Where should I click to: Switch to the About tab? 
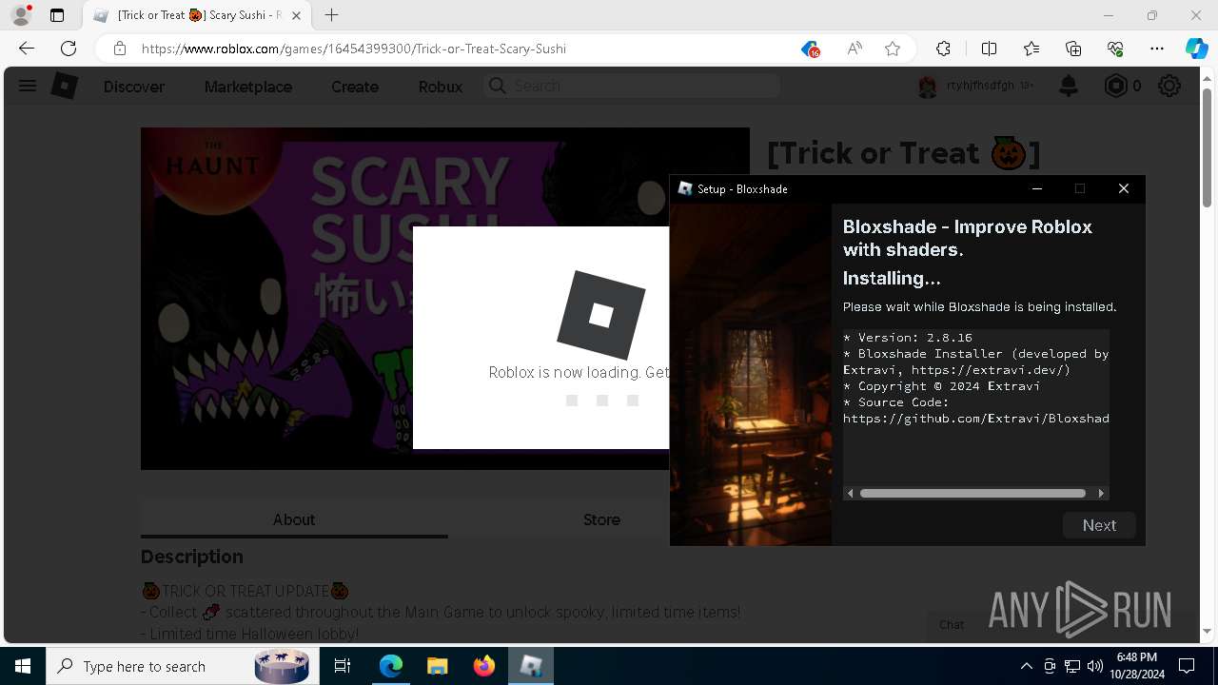(x=294, y=519)
